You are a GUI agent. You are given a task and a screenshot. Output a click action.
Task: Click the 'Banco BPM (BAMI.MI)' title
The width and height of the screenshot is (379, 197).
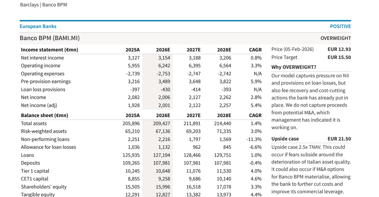click(50, 38)
